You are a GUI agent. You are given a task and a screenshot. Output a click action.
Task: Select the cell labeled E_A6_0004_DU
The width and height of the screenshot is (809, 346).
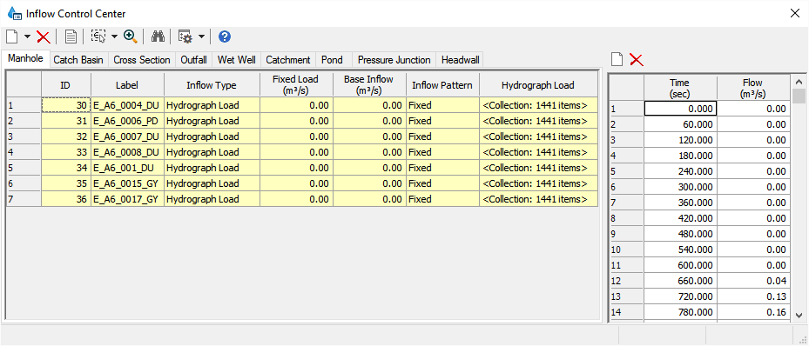[x=127, y=105]
